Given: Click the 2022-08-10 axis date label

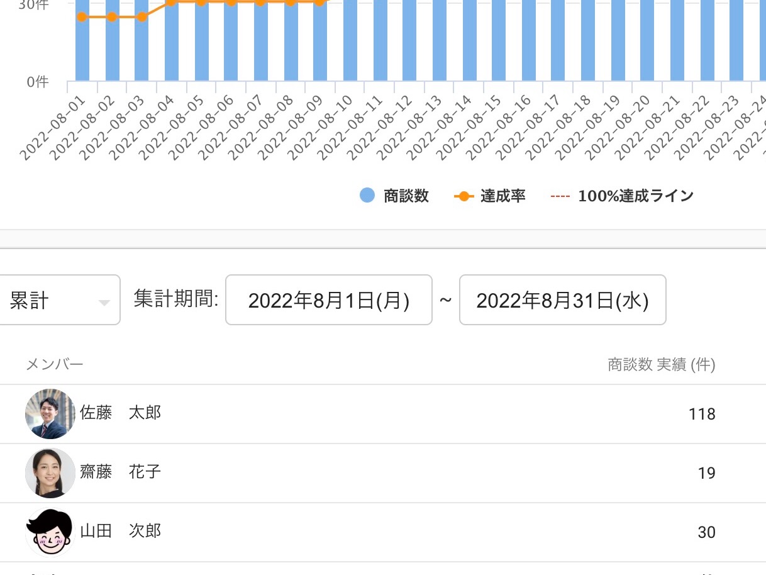Looking at the screenshot, I should [x=320, y=127].
